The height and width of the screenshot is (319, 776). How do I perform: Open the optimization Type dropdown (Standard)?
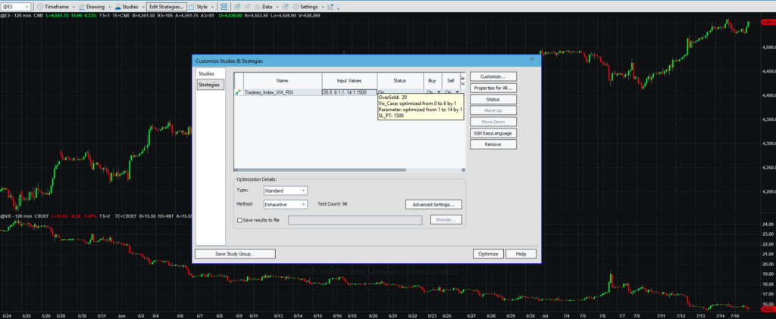[x=286, y=190]
